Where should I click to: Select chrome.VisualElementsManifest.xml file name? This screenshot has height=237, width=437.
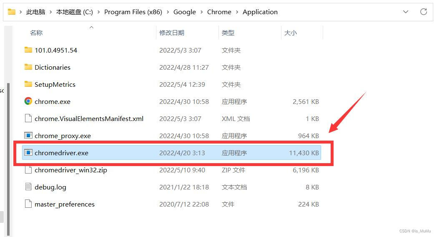click(x=89, y=118)
